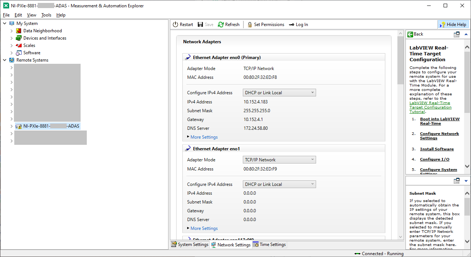
Task: Open the Tools menu
Action: 46,15
